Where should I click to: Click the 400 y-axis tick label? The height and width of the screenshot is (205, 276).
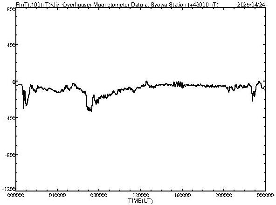point(11,45)
